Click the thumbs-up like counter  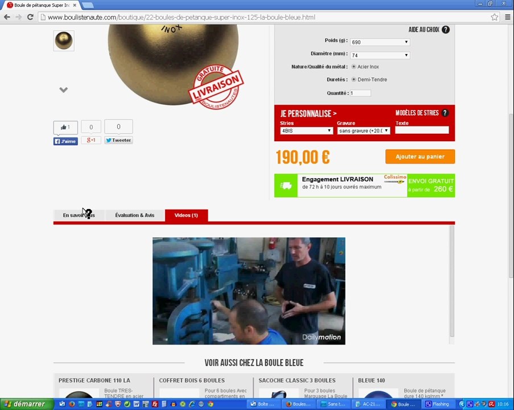pyautogui.click(x=65, y=127)
